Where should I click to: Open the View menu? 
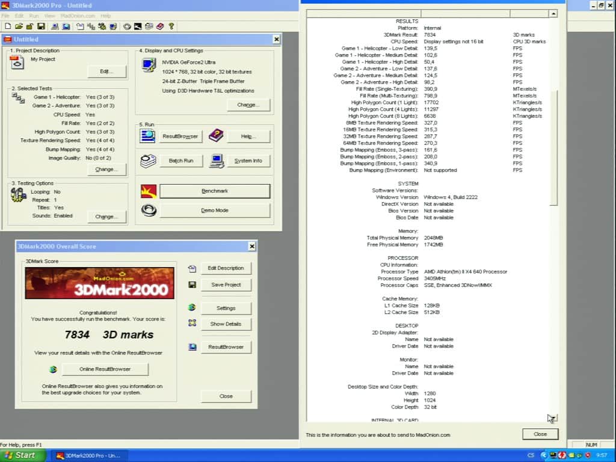pos(49,16)
